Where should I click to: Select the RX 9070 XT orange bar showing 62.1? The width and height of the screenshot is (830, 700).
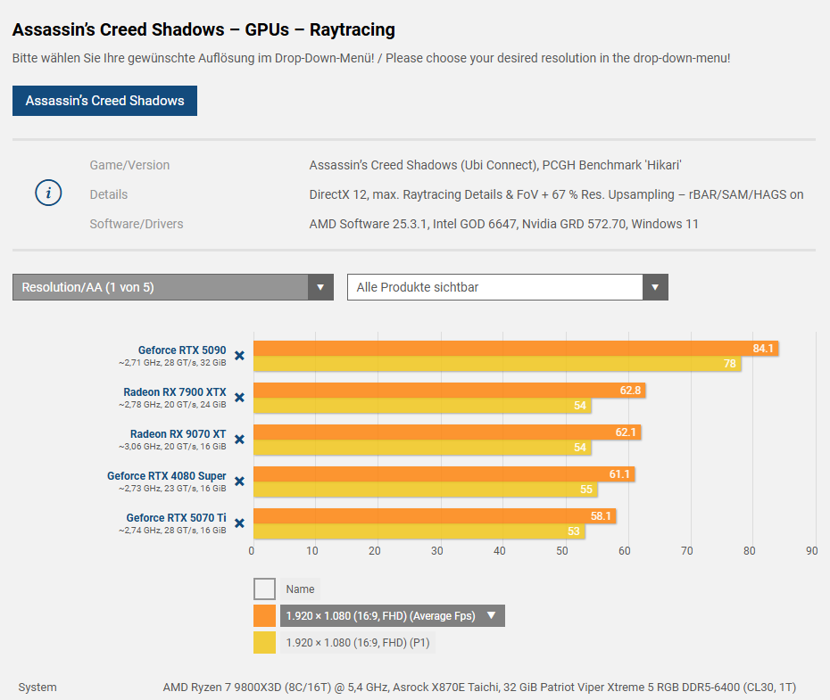[x=447, y=432]
